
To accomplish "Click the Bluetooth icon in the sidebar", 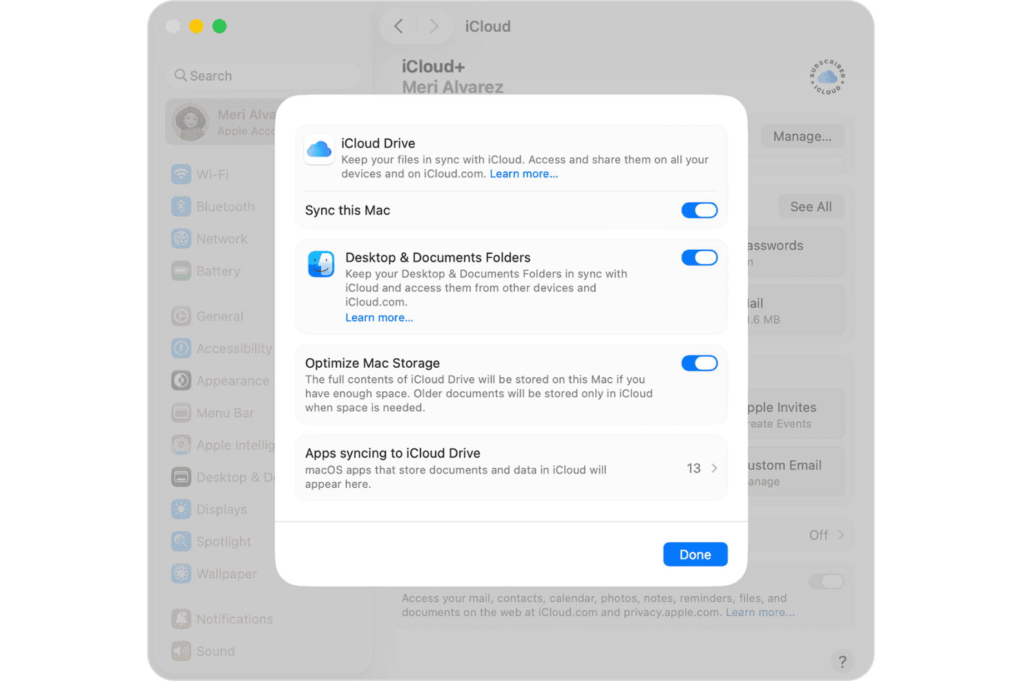I will (181, 206).
